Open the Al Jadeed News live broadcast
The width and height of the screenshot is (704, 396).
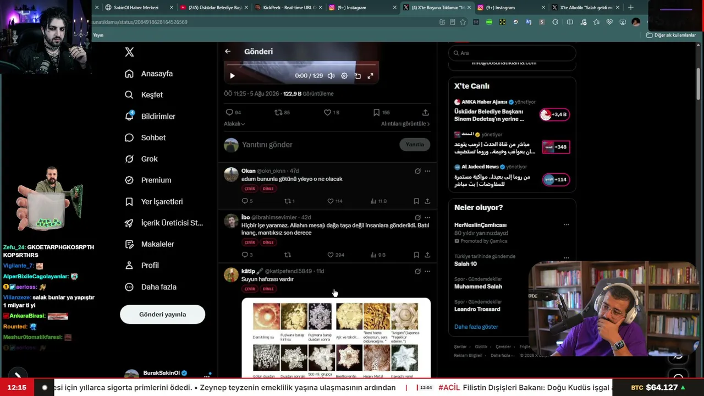512,175
